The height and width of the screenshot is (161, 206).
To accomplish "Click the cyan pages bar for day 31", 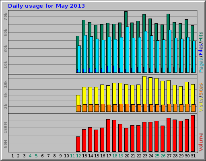I will tap(194, 57).
